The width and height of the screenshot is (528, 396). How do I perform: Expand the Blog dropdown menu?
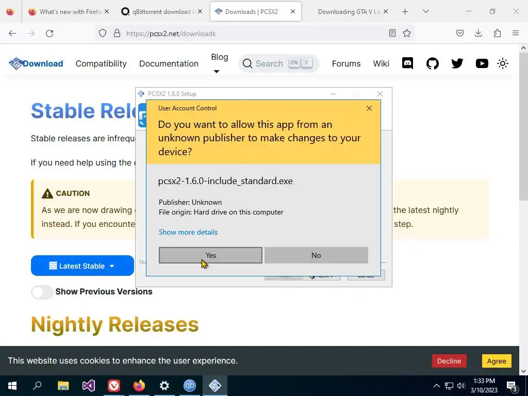pyautogui.click(x=220, y=63)
